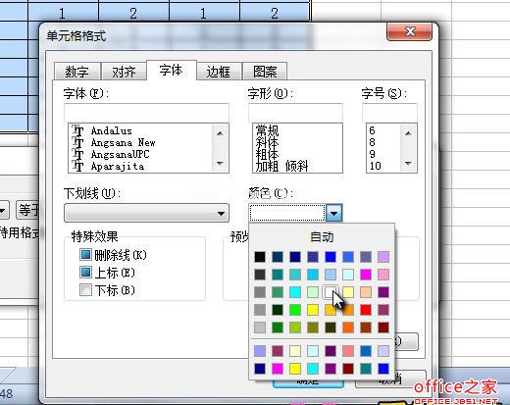Click size list scrollbar up arrow
The height and width of the screenshot is (405, 510).
click(x=408, y=133)
